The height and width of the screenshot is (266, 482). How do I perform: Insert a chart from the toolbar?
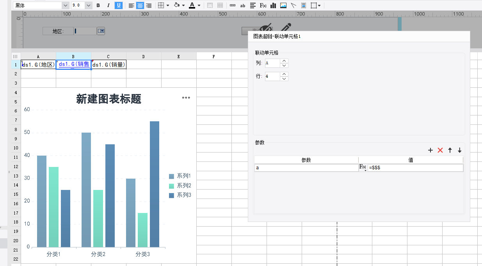click(x=273, y=5)
